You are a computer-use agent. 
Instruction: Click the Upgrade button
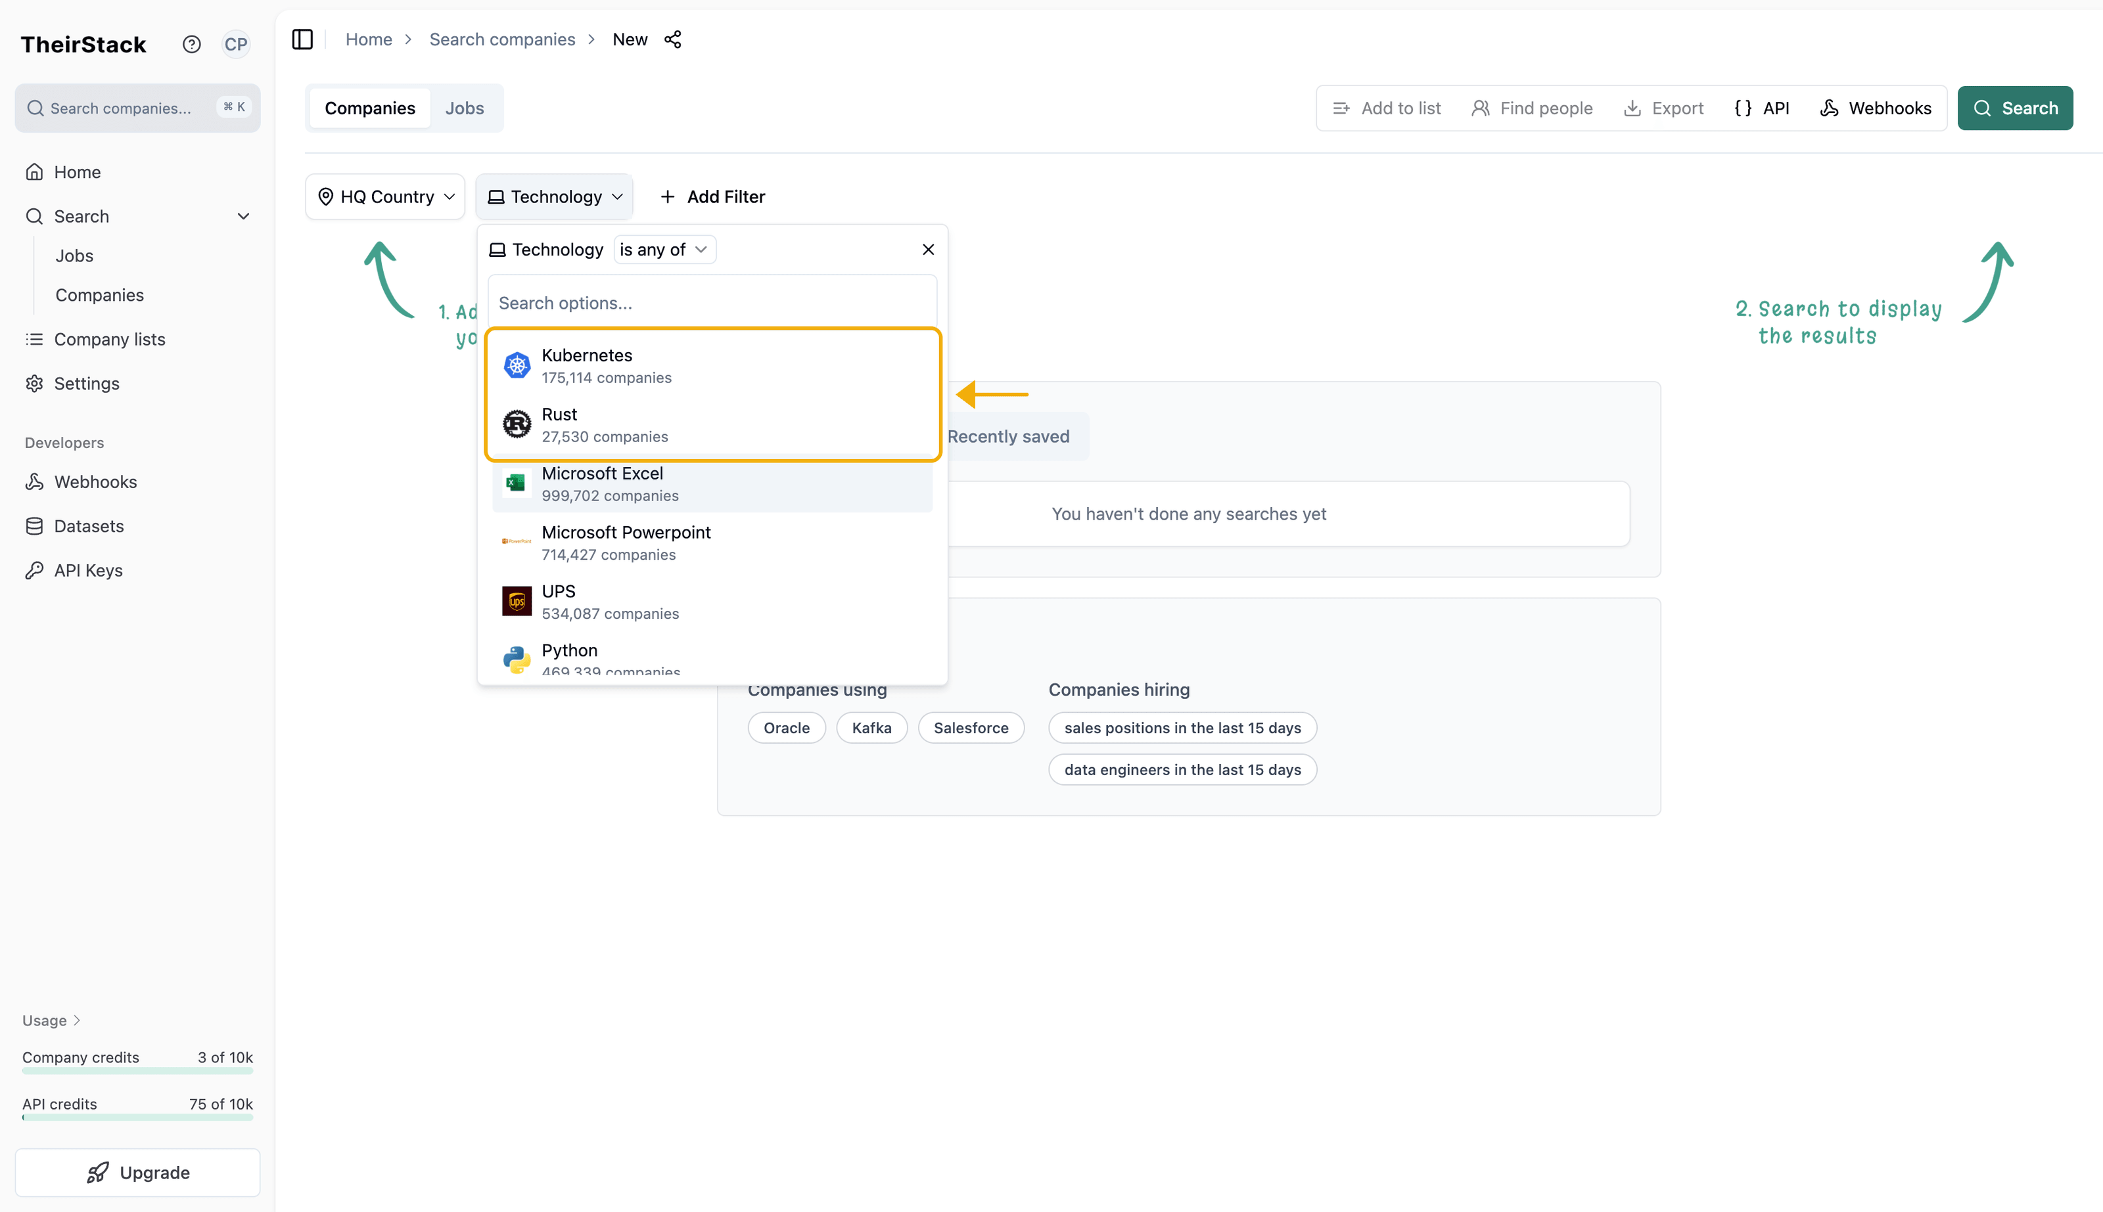coord(137,1172)
